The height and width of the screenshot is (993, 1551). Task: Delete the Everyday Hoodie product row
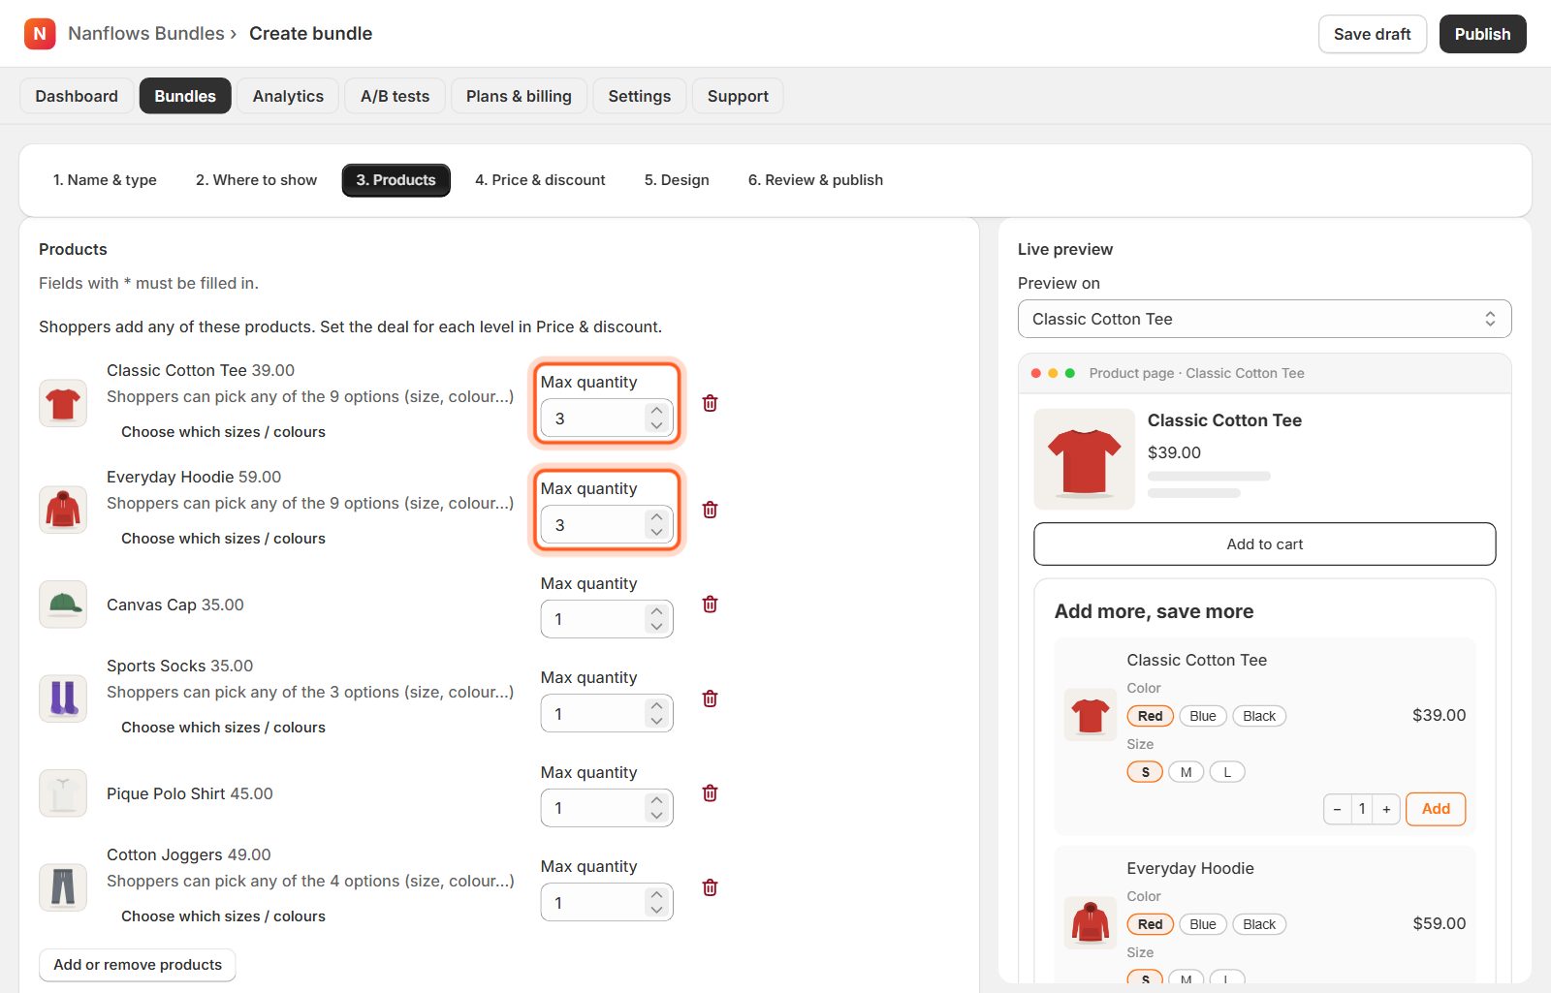point(710,510)
